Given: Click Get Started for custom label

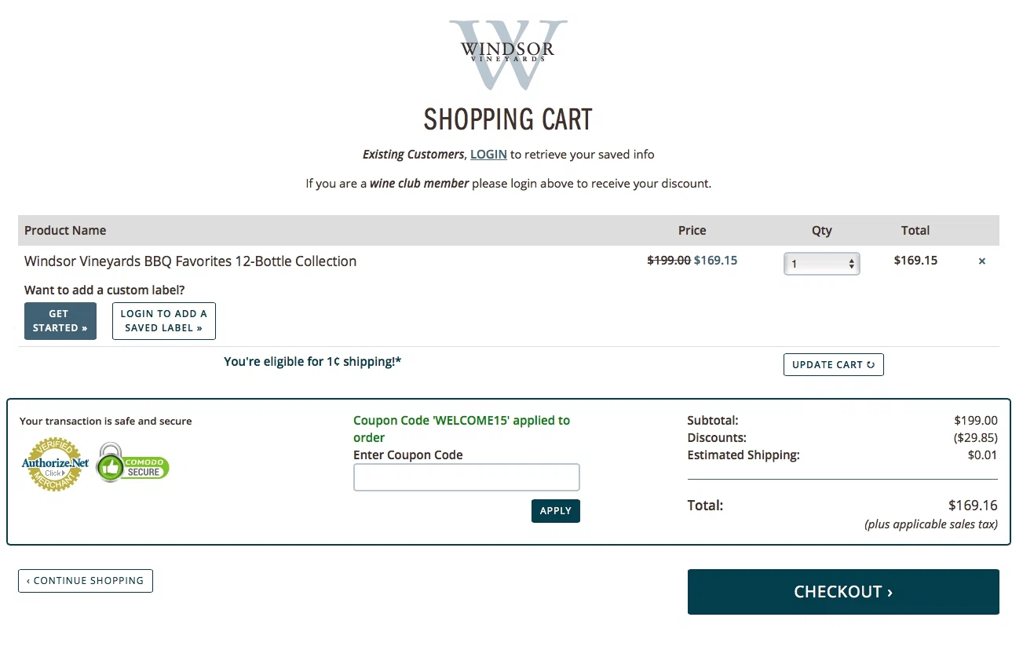Looking at the screenshot, I should [60, 321].
